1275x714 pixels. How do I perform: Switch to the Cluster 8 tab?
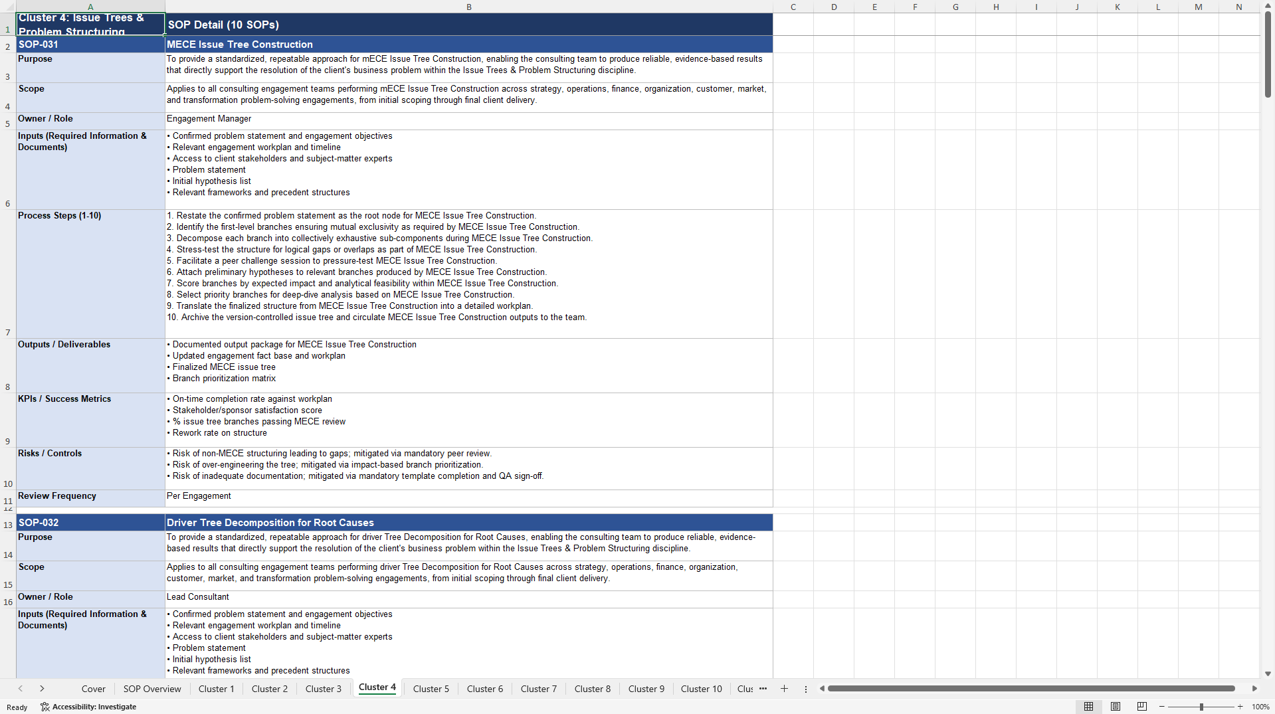[593, 689]
